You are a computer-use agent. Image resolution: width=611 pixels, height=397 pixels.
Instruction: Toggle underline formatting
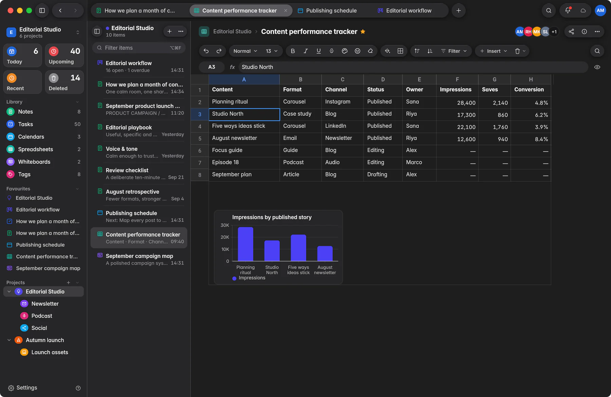pos(318,51)
